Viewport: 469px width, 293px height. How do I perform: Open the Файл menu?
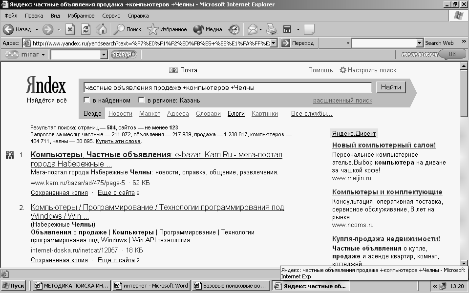(11, 16)
